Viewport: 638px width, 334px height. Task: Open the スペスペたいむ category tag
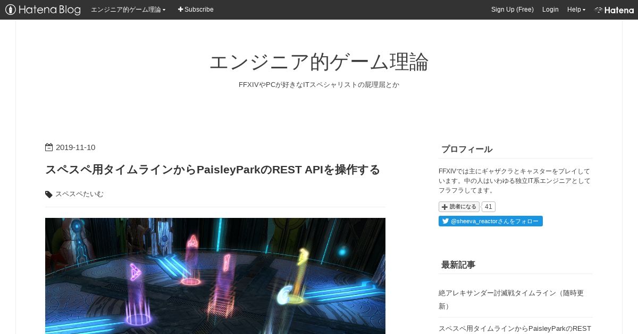pyautogui.click(x=79, y=194)
